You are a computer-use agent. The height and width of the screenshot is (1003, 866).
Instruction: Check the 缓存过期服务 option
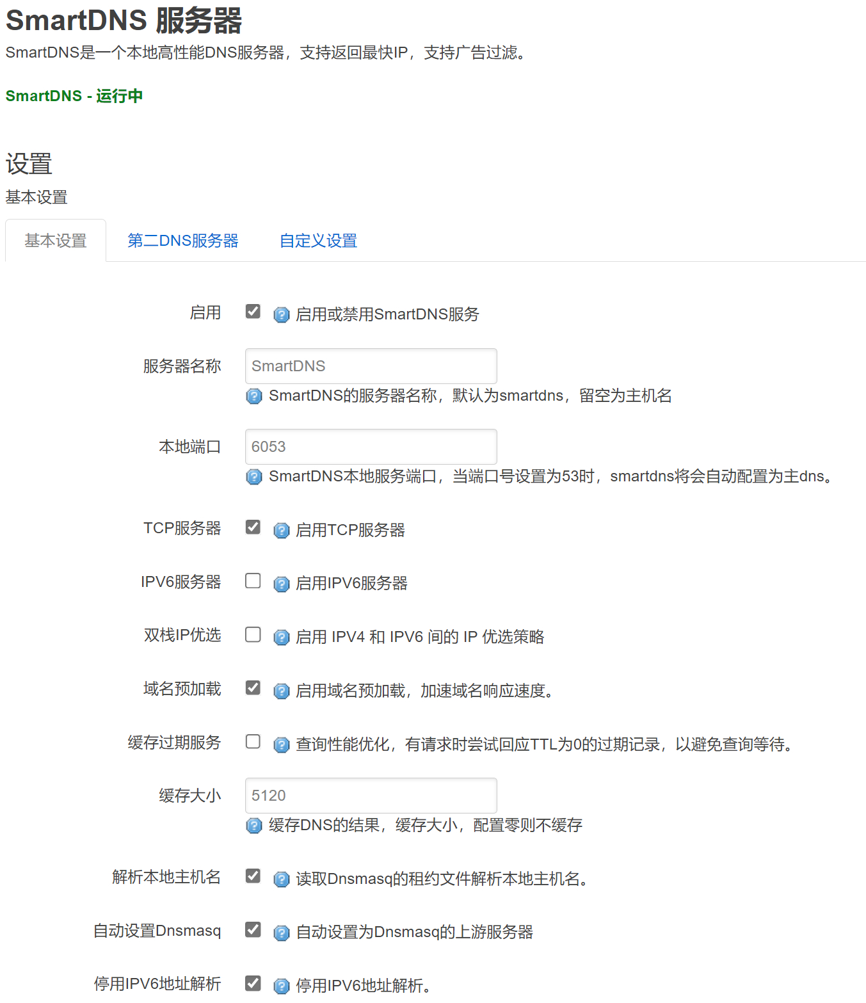[253, 741]
